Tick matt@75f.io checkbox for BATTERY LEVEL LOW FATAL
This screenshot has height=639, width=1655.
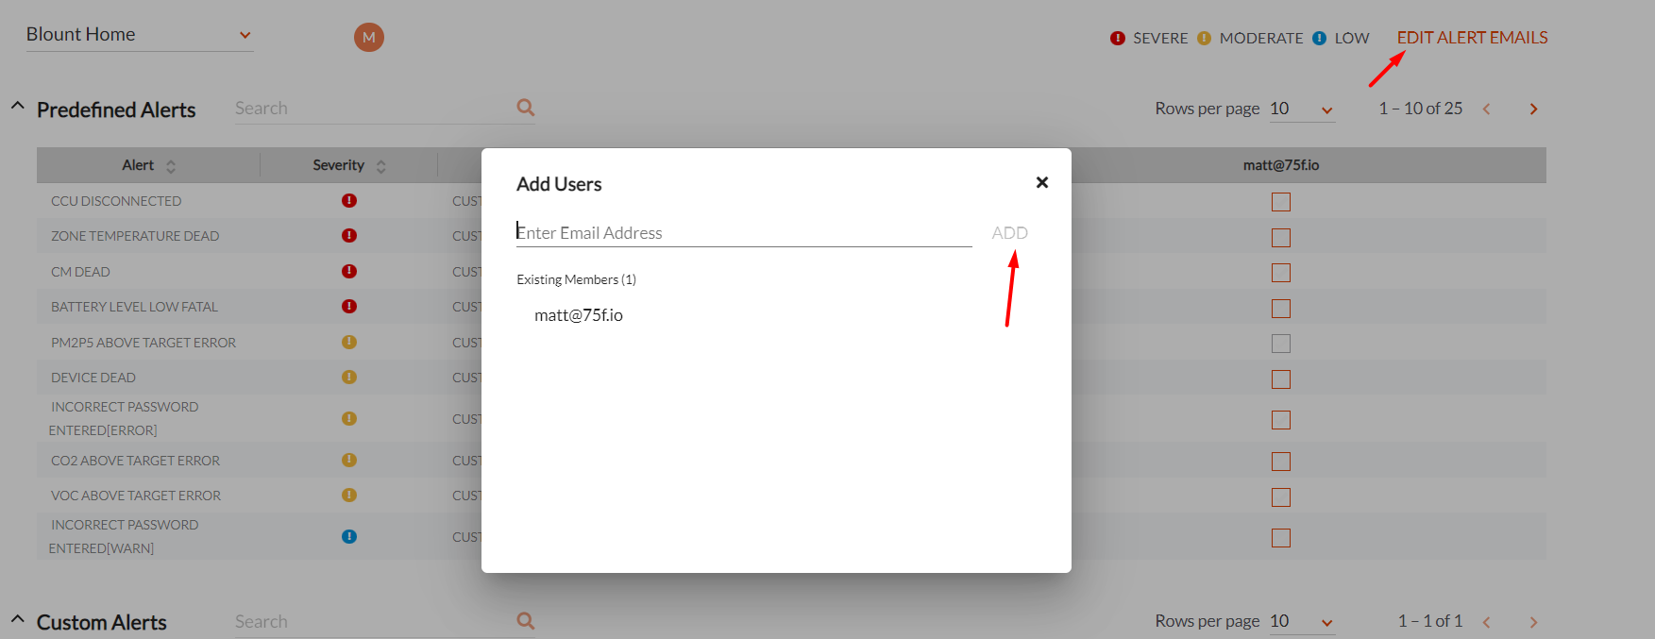coord(1281,309)
